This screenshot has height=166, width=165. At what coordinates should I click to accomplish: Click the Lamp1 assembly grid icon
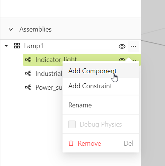[x=17, y=46]
